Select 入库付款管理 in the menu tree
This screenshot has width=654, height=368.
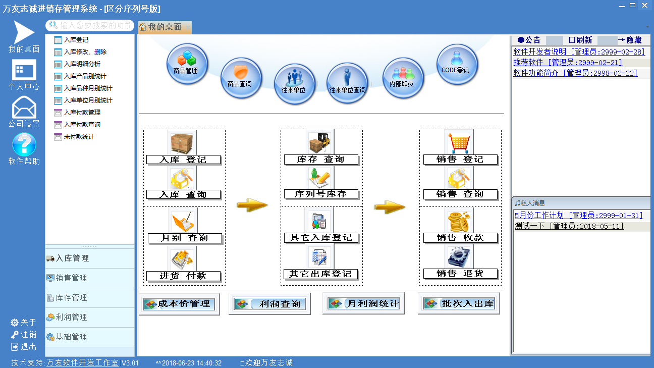click(77, 113)
